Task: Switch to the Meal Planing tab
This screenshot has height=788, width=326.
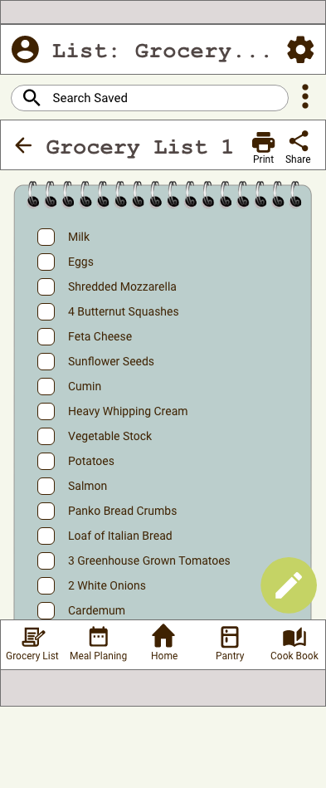Action: click(99, 644)
